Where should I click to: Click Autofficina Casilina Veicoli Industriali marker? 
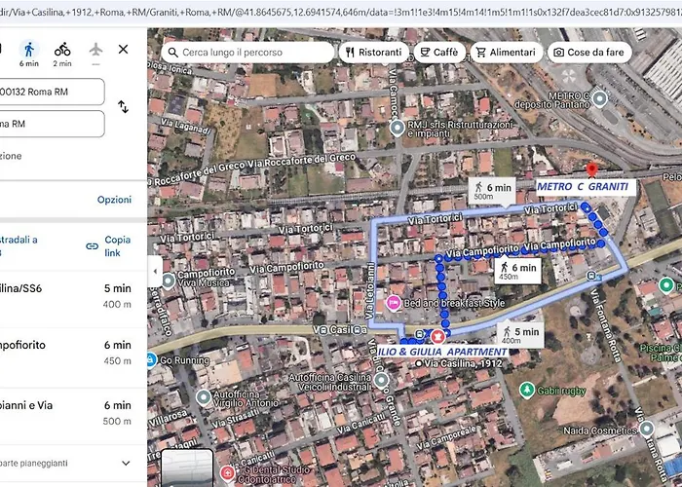point(382,381)
